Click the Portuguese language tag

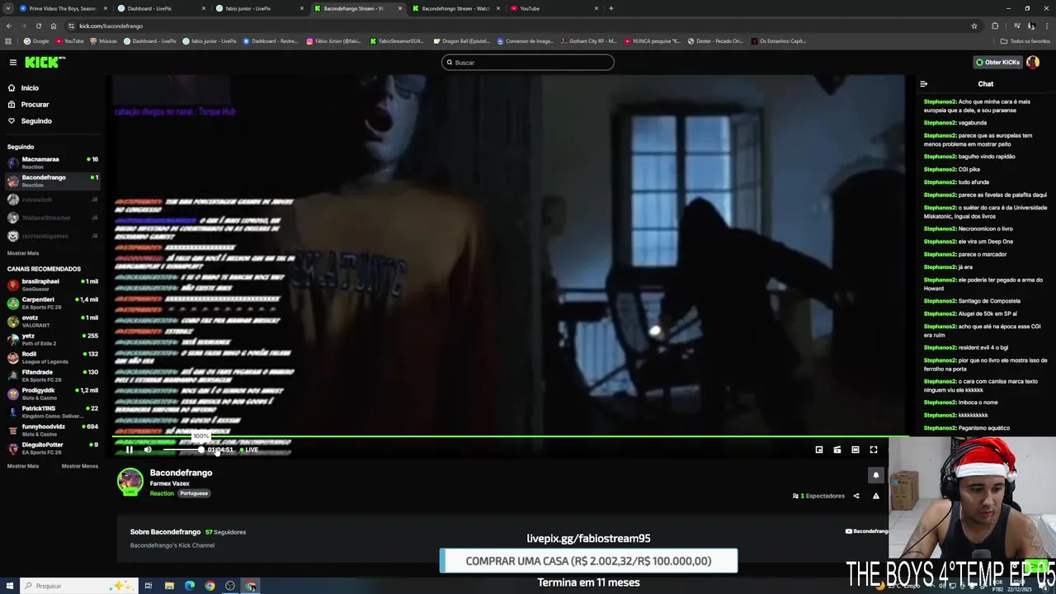point(194,493)
